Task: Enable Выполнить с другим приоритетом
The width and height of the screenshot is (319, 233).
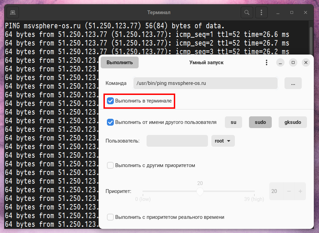Action: click(110, 165)
